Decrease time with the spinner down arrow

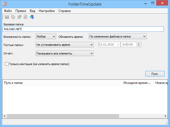pos(138,46)
